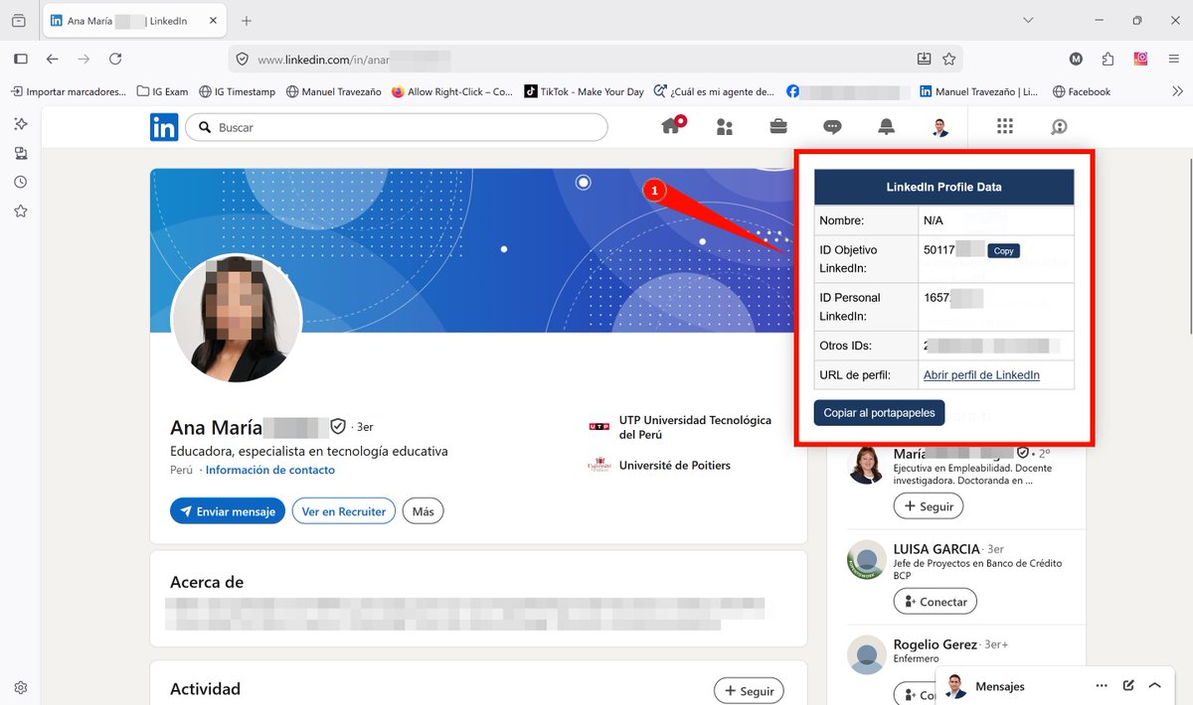This screenshot has width=1193, height=705.
Task: Open the workspaces icon left of tab
Action: [x=19, y=21]
